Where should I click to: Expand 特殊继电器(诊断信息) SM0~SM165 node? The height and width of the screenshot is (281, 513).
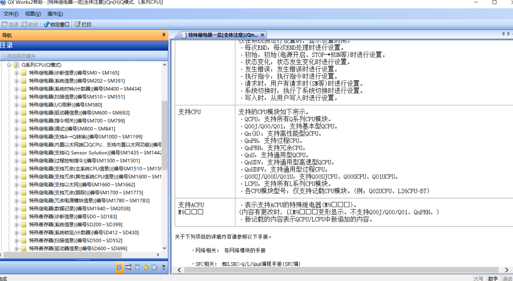(x=17, y=73)
